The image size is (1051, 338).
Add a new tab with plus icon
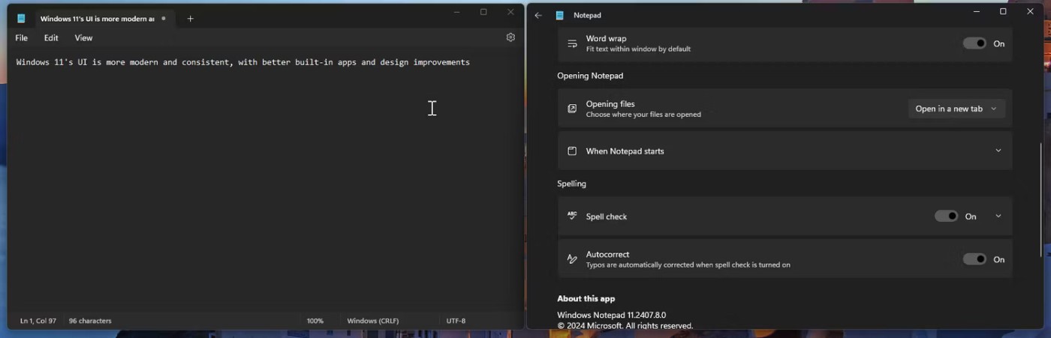(190, 19)
